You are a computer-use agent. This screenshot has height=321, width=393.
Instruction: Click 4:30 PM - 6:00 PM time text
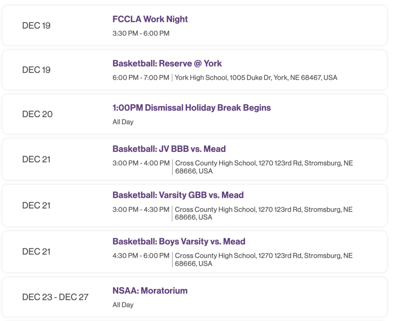[141, 256]
